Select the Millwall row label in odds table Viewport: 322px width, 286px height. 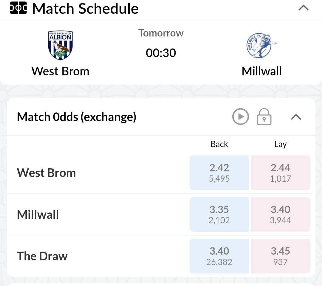click(x=38, y=215)
